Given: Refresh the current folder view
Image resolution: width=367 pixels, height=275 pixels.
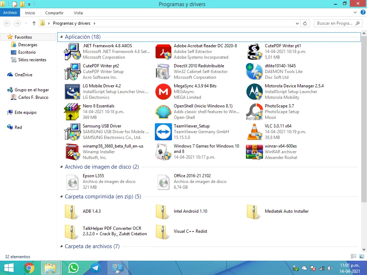Looking at the screenshot, I should click(305, 23).
